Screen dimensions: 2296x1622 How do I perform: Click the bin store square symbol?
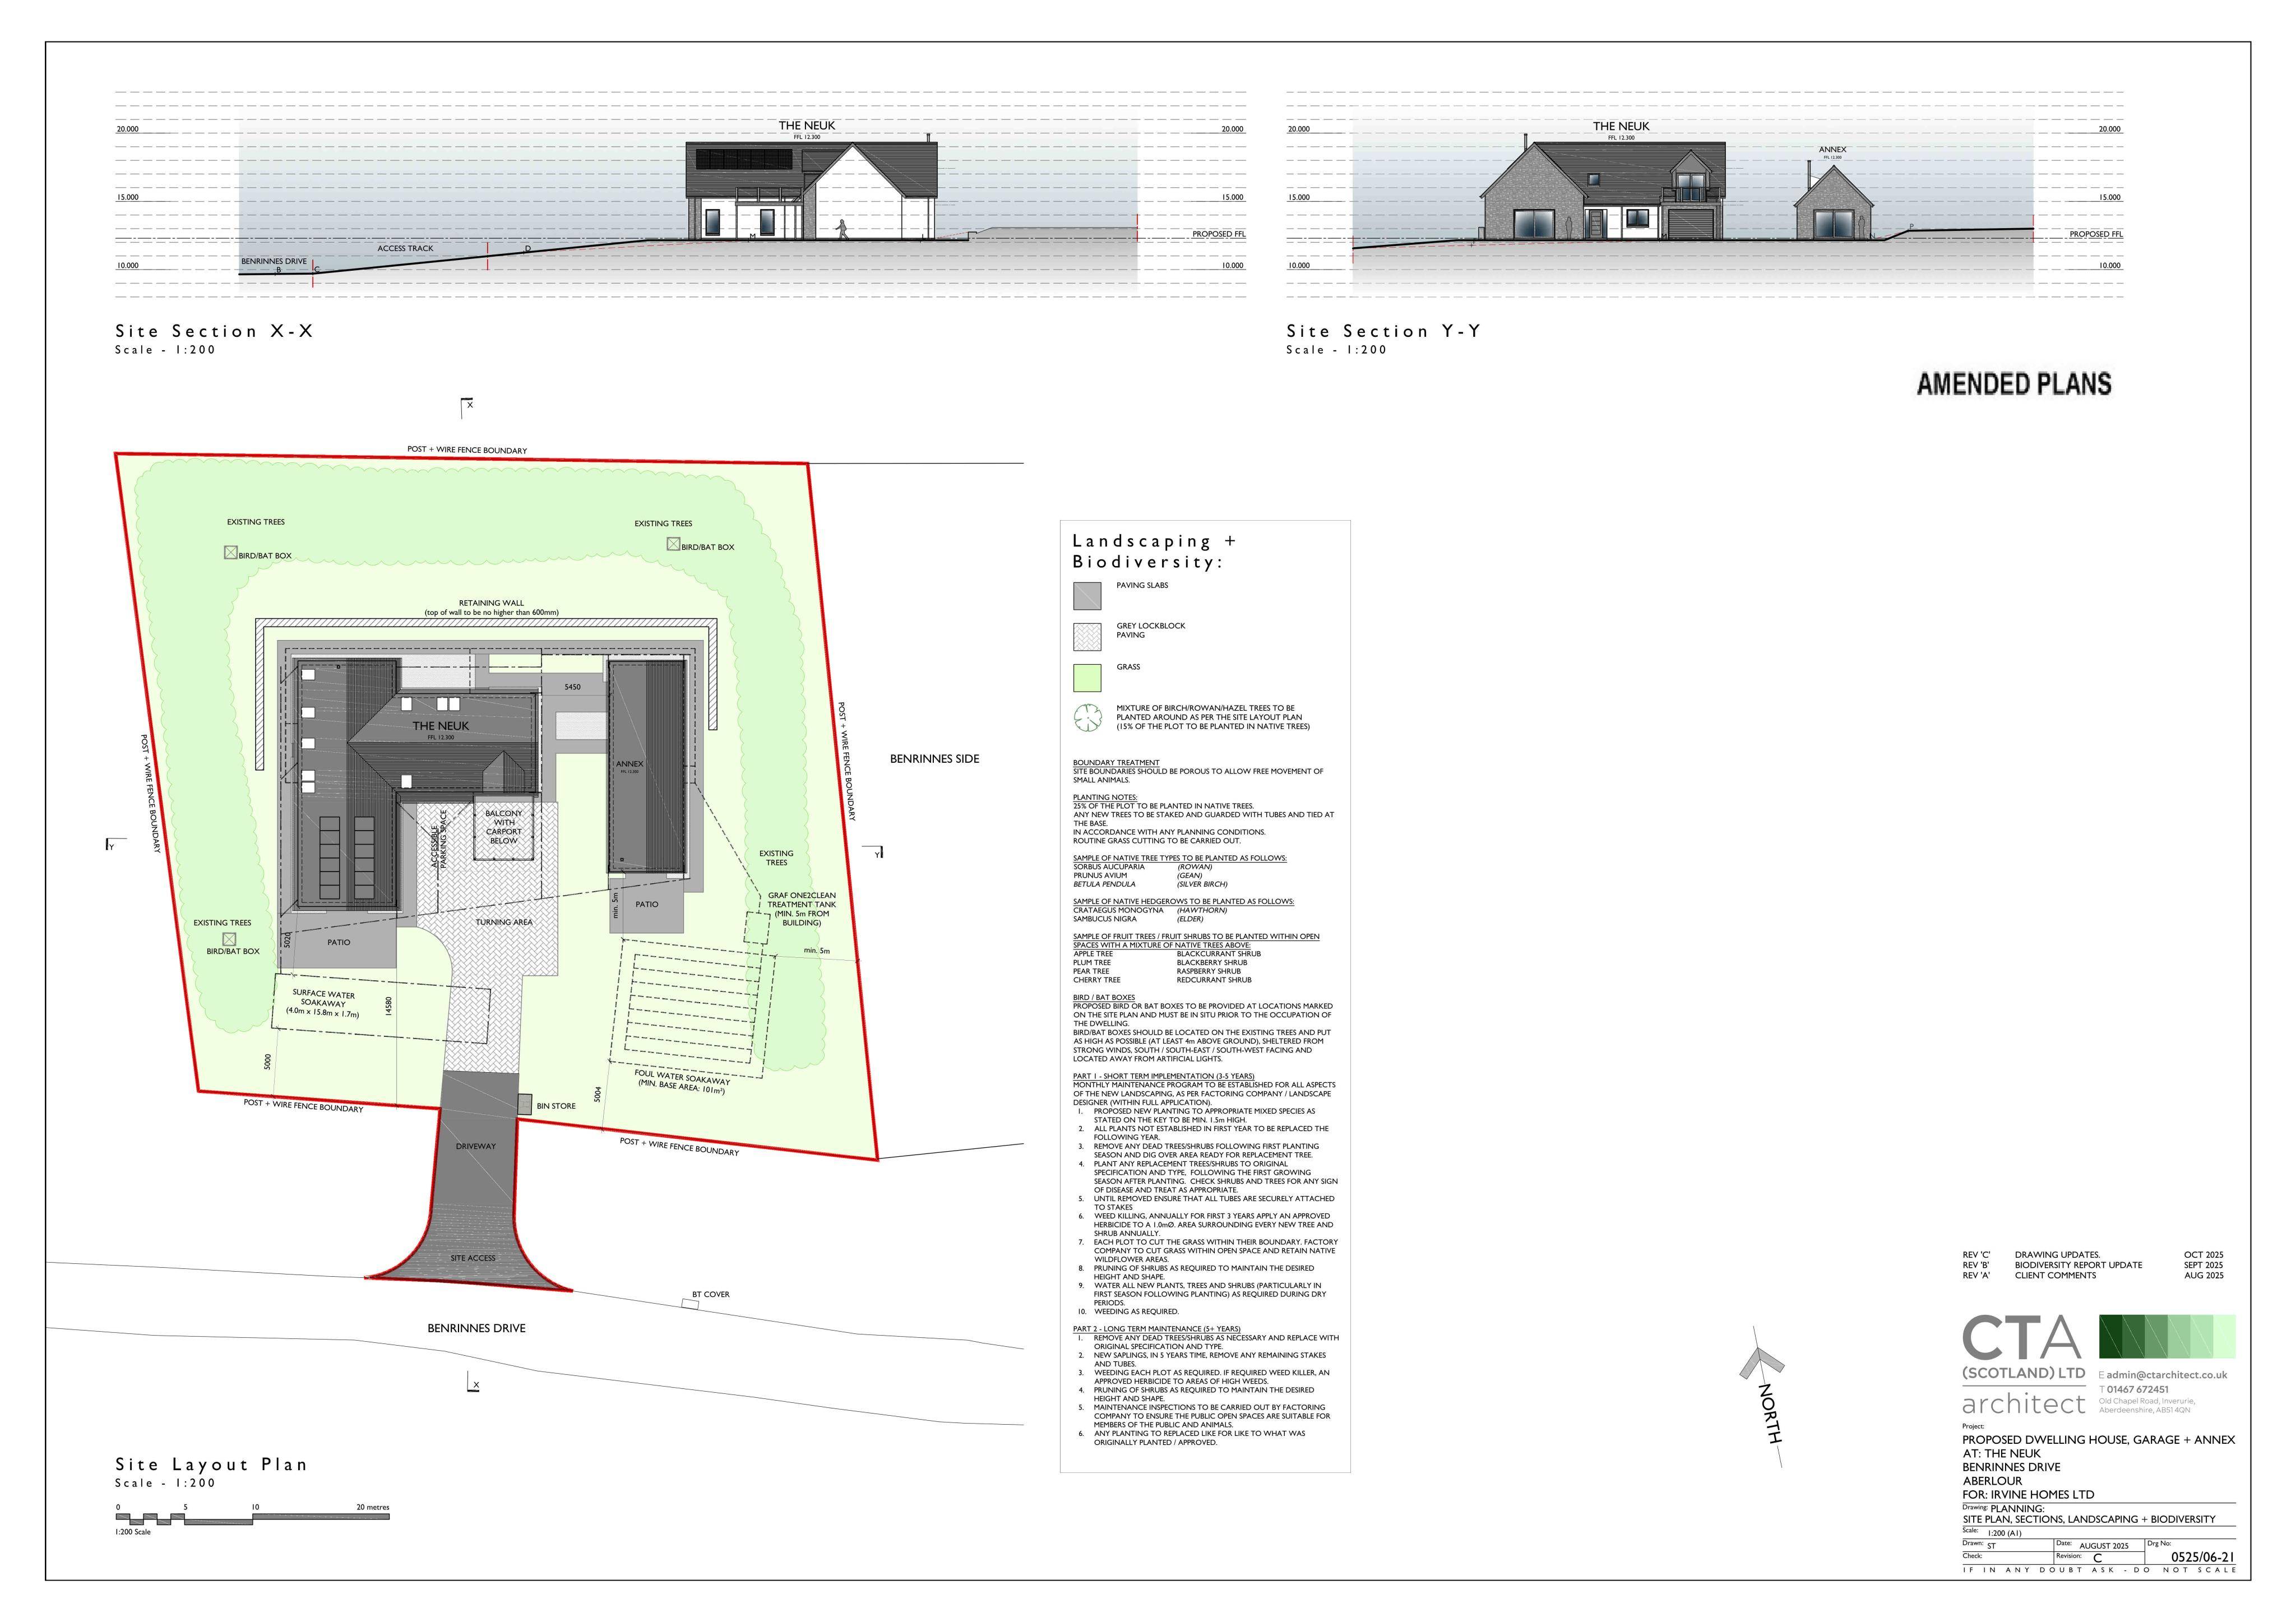pos(524,1104)
